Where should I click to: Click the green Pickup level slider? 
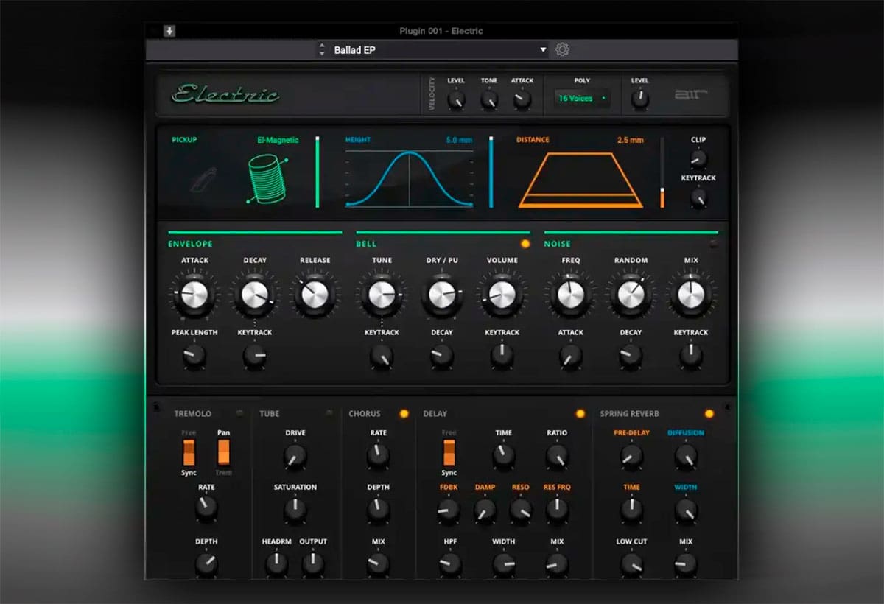coord(318,172)
